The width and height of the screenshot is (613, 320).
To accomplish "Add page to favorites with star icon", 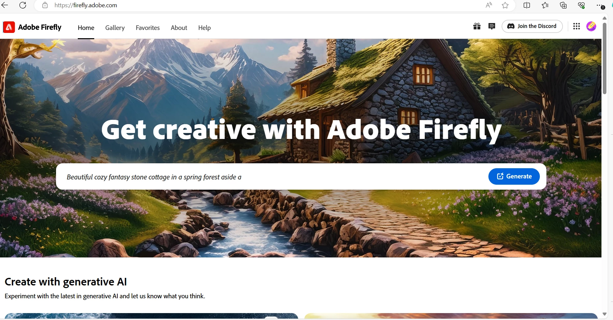I will pyautogui.click(x=505, y=5).
